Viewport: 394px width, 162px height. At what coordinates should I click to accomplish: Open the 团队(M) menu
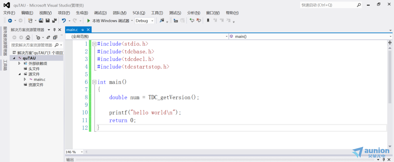120,13
